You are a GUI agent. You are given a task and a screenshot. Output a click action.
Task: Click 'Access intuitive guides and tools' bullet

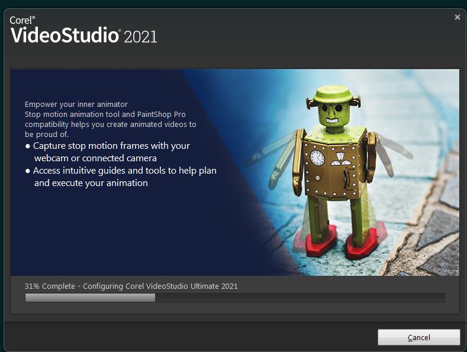pyautogui.click(x=121, y=177)
